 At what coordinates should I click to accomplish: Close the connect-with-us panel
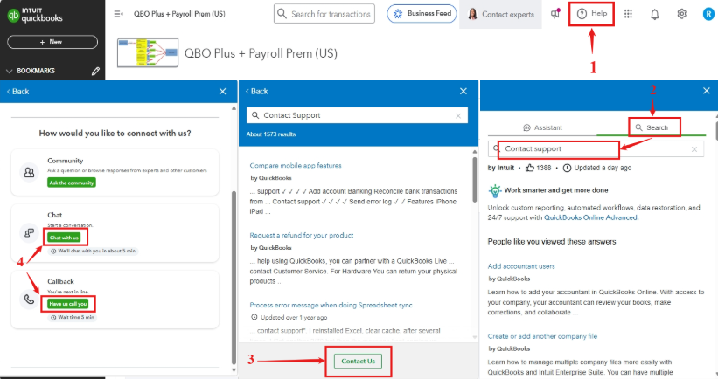222,92
